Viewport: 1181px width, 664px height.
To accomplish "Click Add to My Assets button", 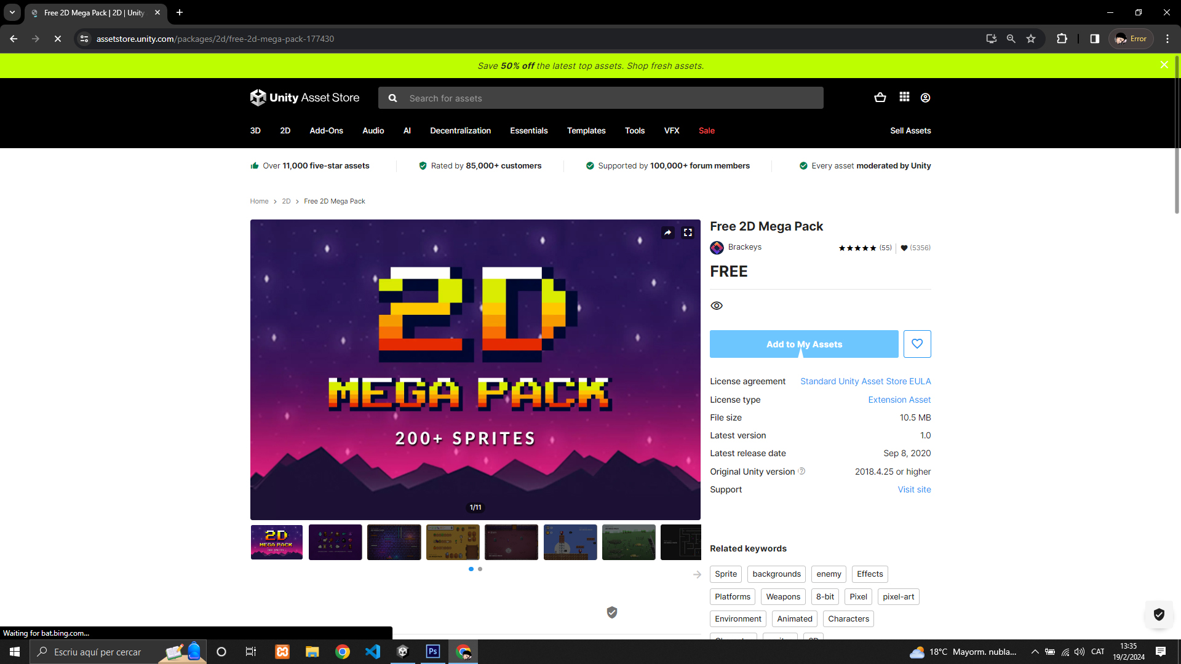I will pos(803,344).
